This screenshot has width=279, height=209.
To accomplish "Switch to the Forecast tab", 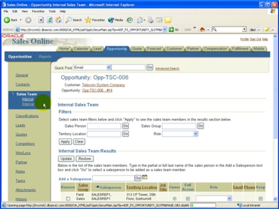I will coord(154,49).
